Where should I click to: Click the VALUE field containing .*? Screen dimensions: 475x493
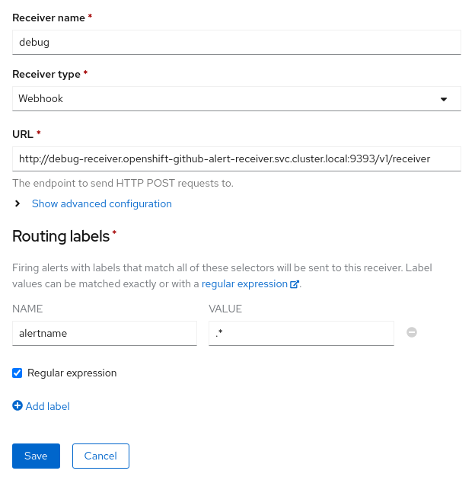point(301,333)
